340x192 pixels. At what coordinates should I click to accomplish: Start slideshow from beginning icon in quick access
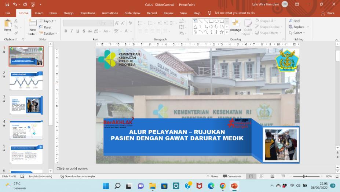(33, 4)
